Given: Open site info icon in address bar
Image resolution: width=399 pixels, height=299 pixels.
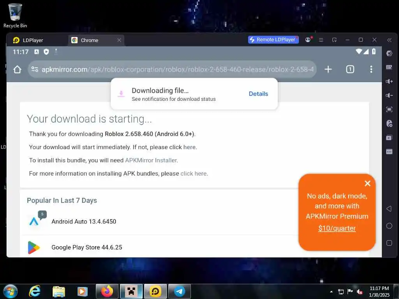Looking at the screenshot, I should (x=35, y=69).
